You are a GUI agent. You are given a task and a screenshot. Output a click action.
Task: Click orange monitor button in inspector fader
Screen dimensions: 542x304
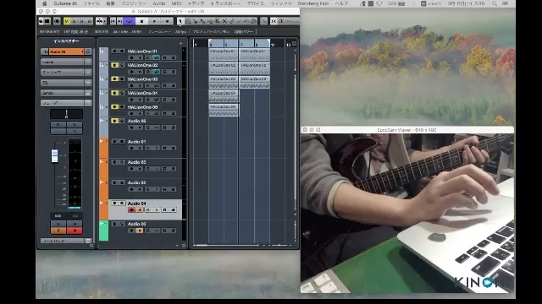pos(58,231)
